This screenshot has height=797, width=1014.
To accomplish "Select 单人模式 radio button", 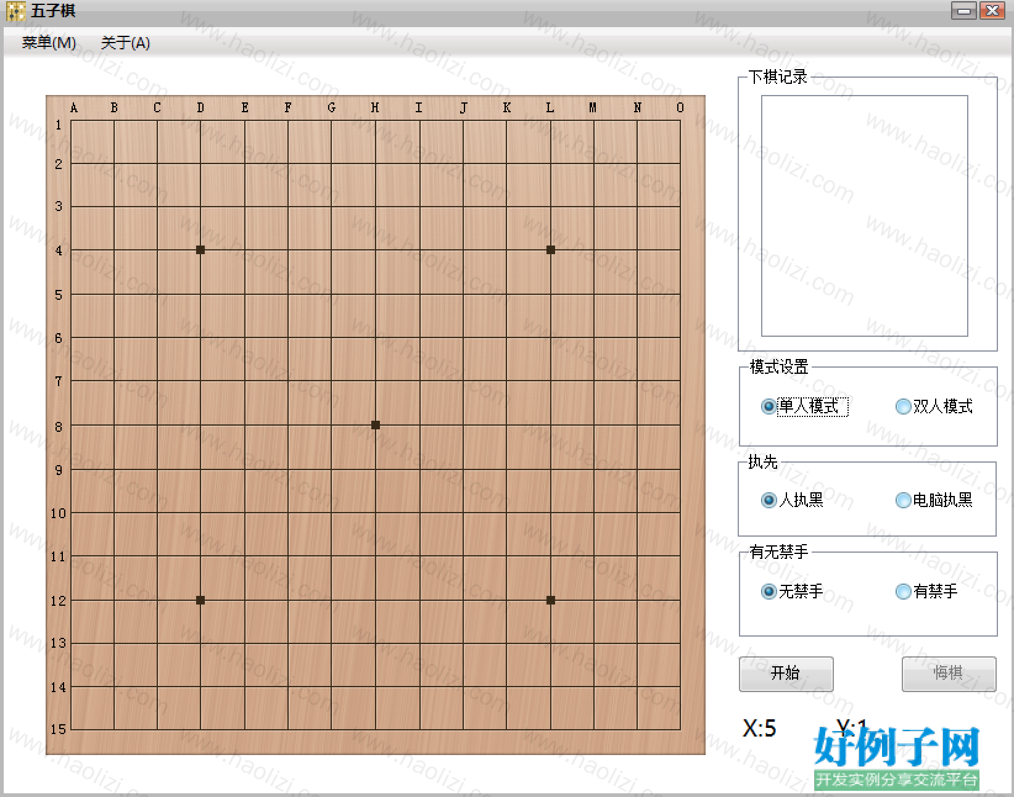I will (805, 407).
